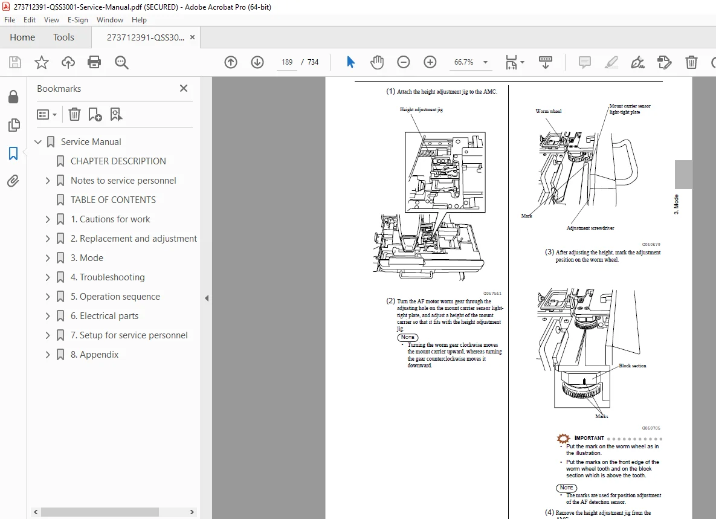Expand Notes to service personnel
Screen dimensions: 716x519
[x=48, y=181]
